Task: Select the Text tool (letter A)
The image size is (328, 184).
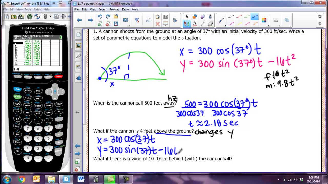Action: pyautogui.click(x=195, y=24)
